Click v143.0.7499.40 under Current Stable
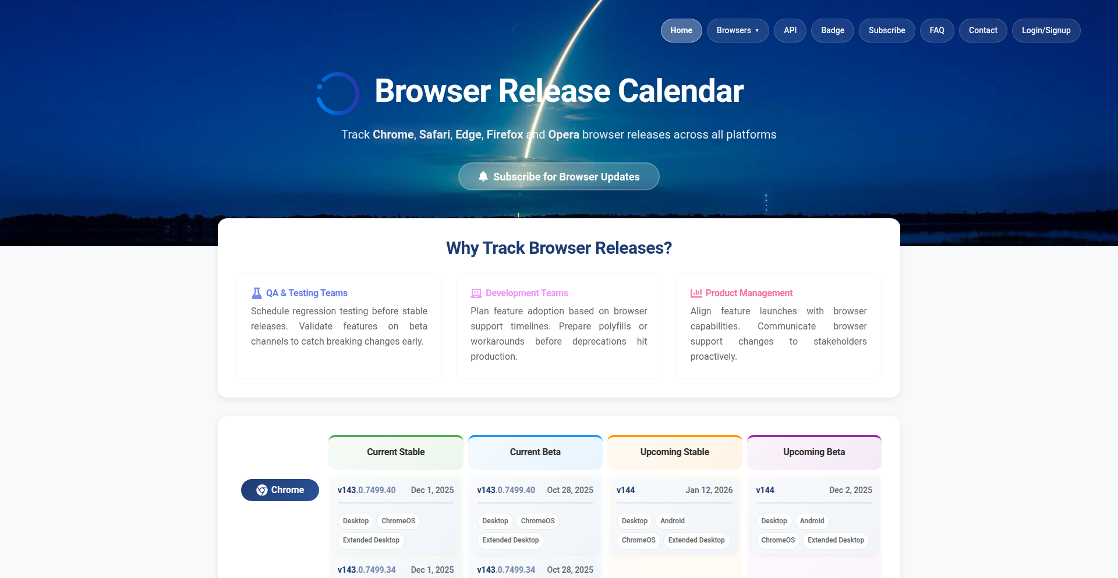This screenshot has width=1118, height=578. (x=367, y=490)
